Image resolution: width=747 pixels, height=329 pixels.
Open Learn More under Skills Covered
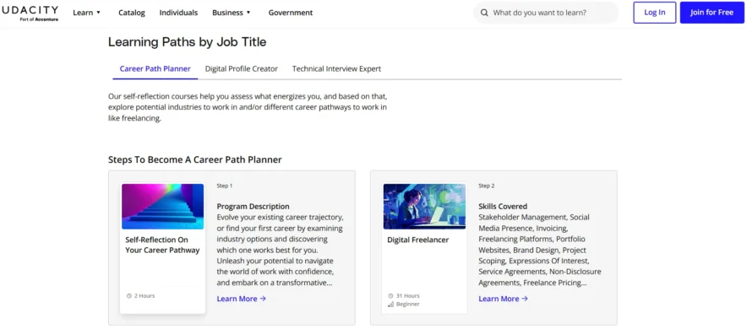[504, 299]
